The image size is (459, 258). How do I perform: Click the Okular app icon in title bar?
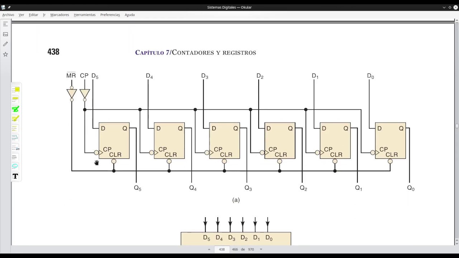[x=3, y=7]
